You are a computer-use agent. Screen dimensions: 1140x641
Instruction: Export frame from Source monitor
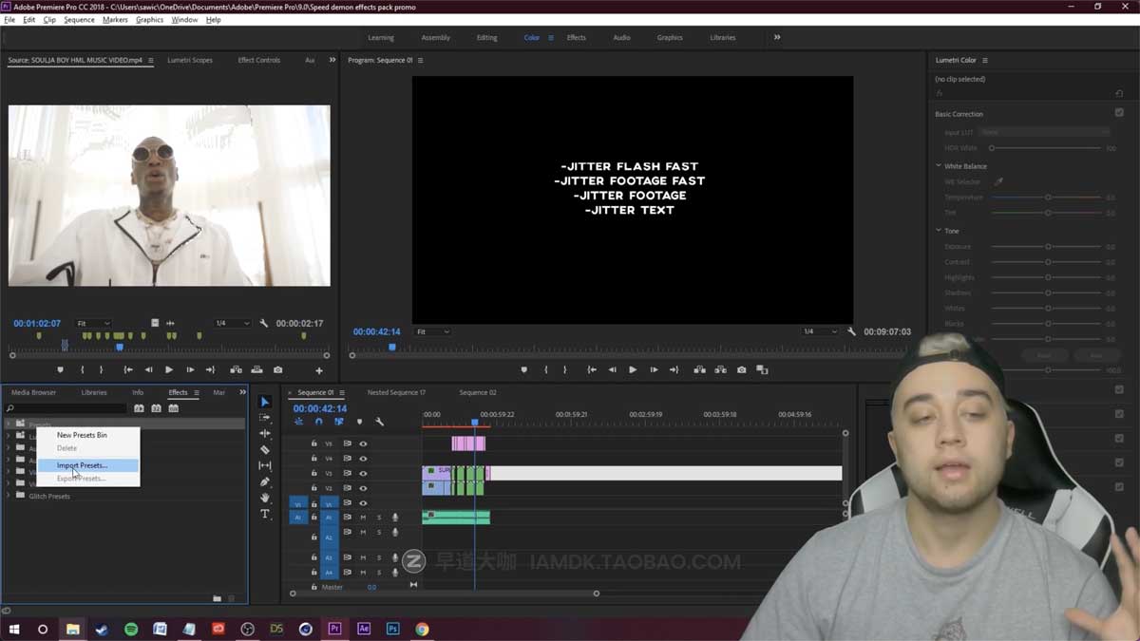(277, 369)
